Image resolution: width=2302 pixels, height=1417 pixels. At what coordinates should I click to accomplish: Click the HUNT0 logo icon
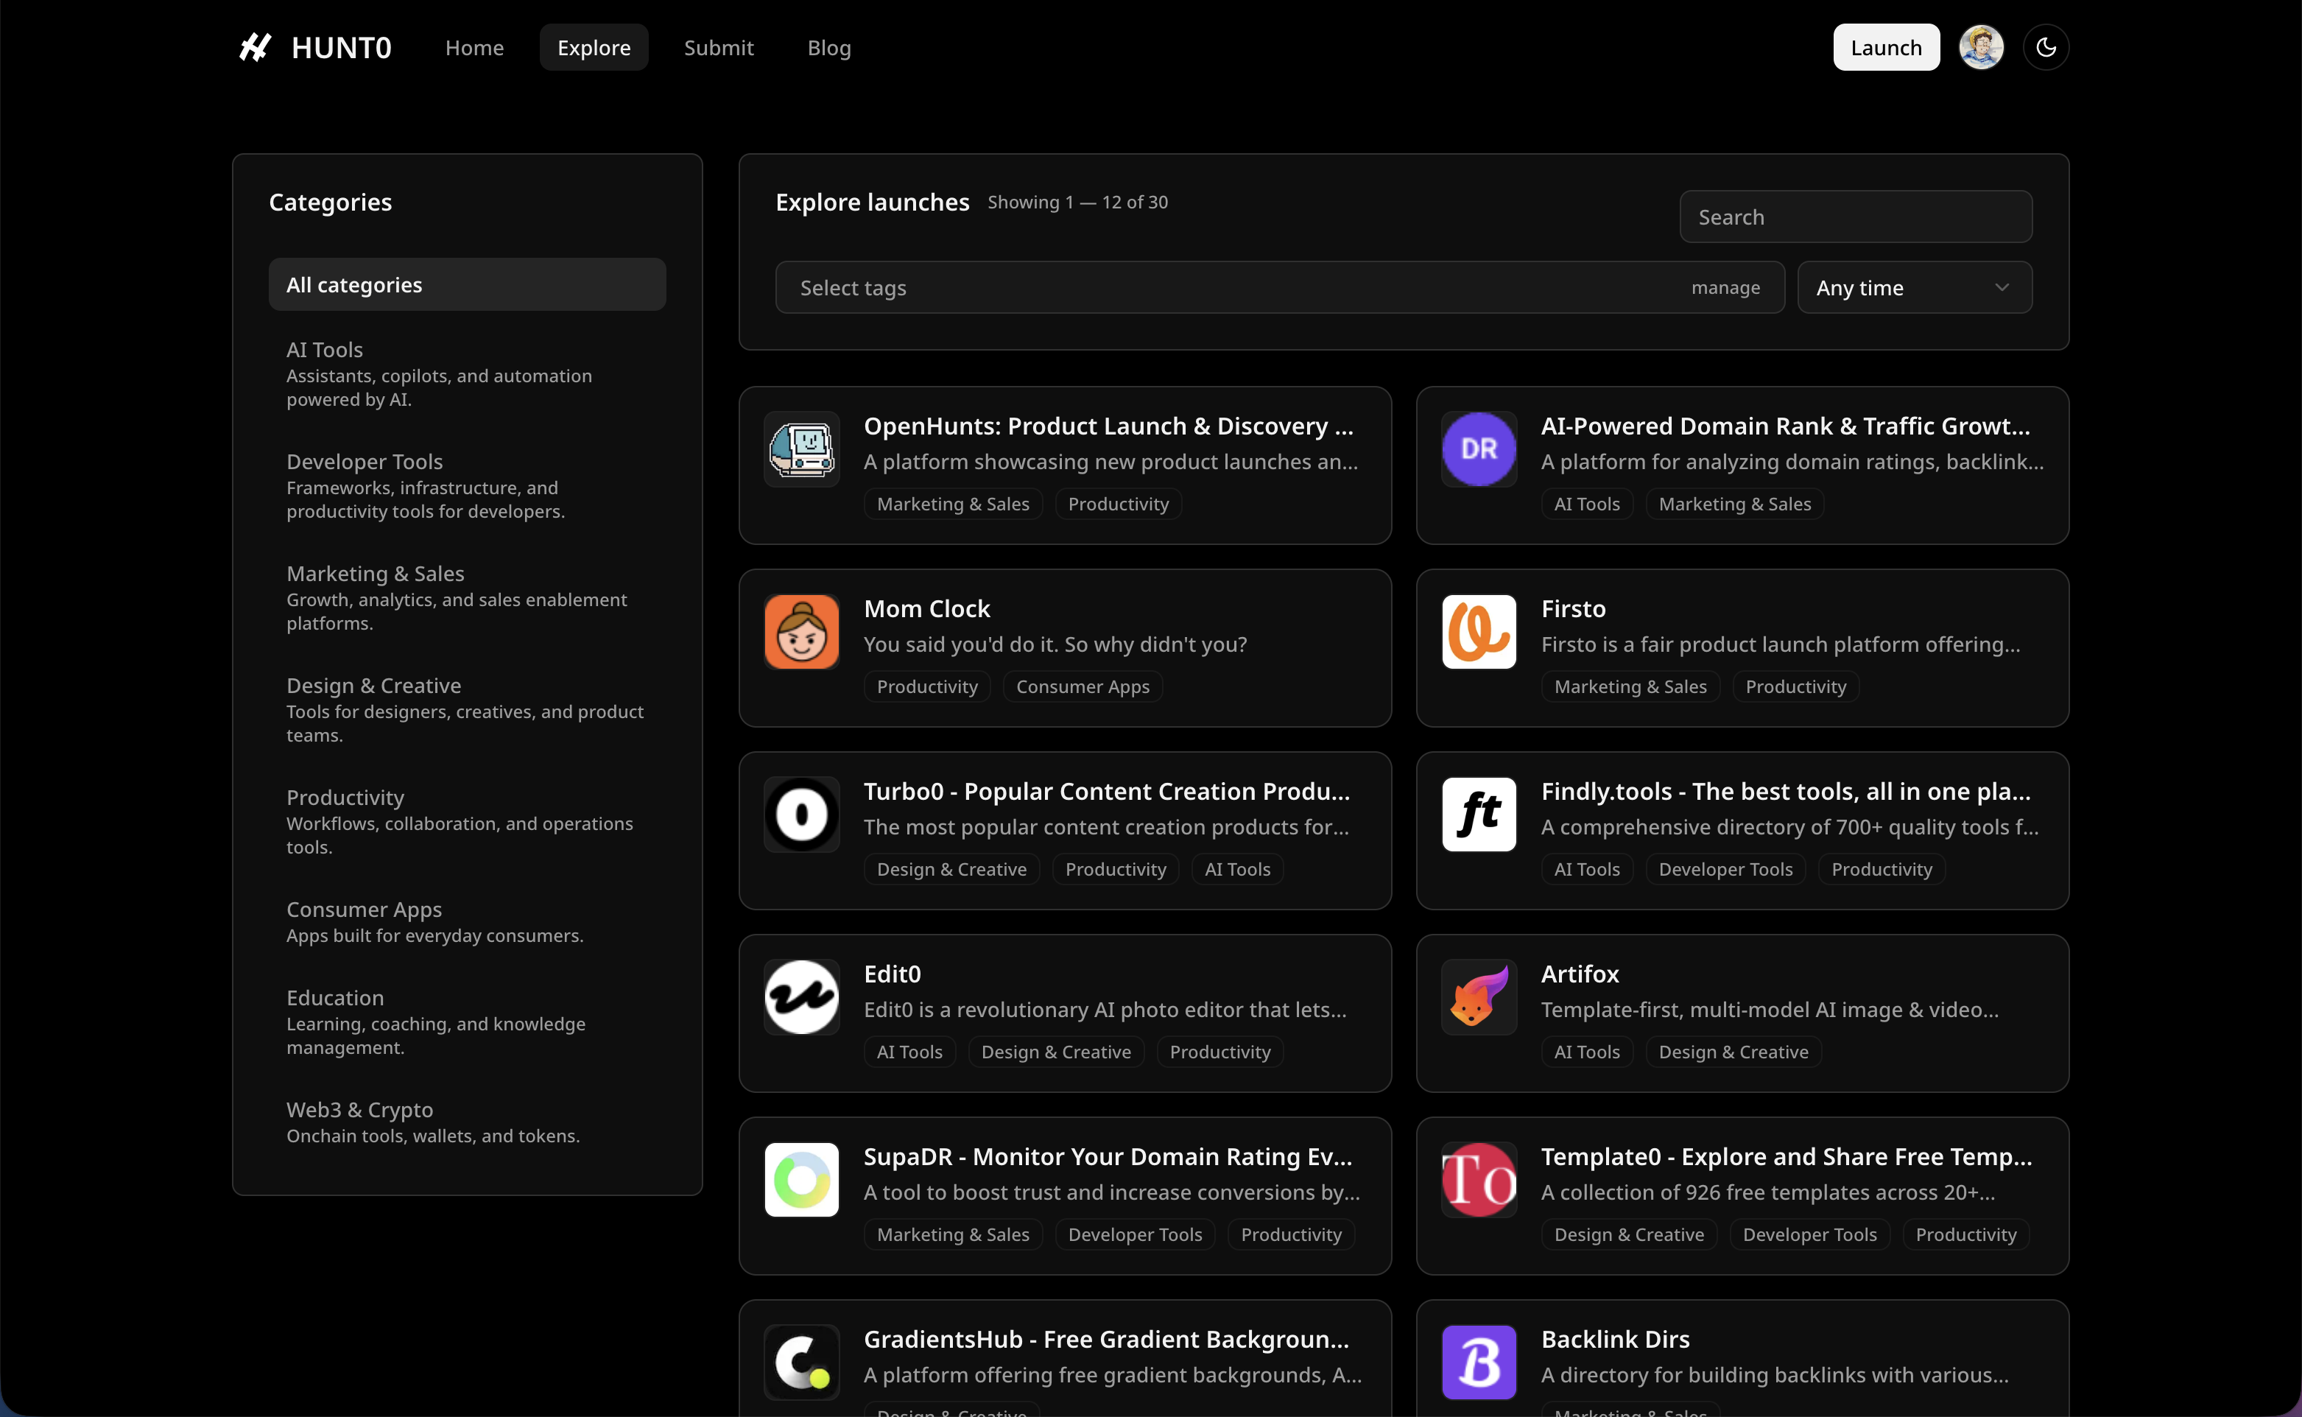pos(255,47)
